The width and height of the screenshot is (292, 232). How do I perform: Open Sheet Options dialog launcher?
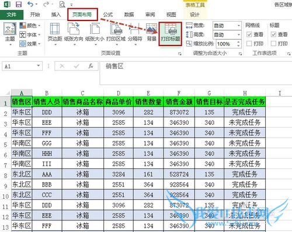288,54
